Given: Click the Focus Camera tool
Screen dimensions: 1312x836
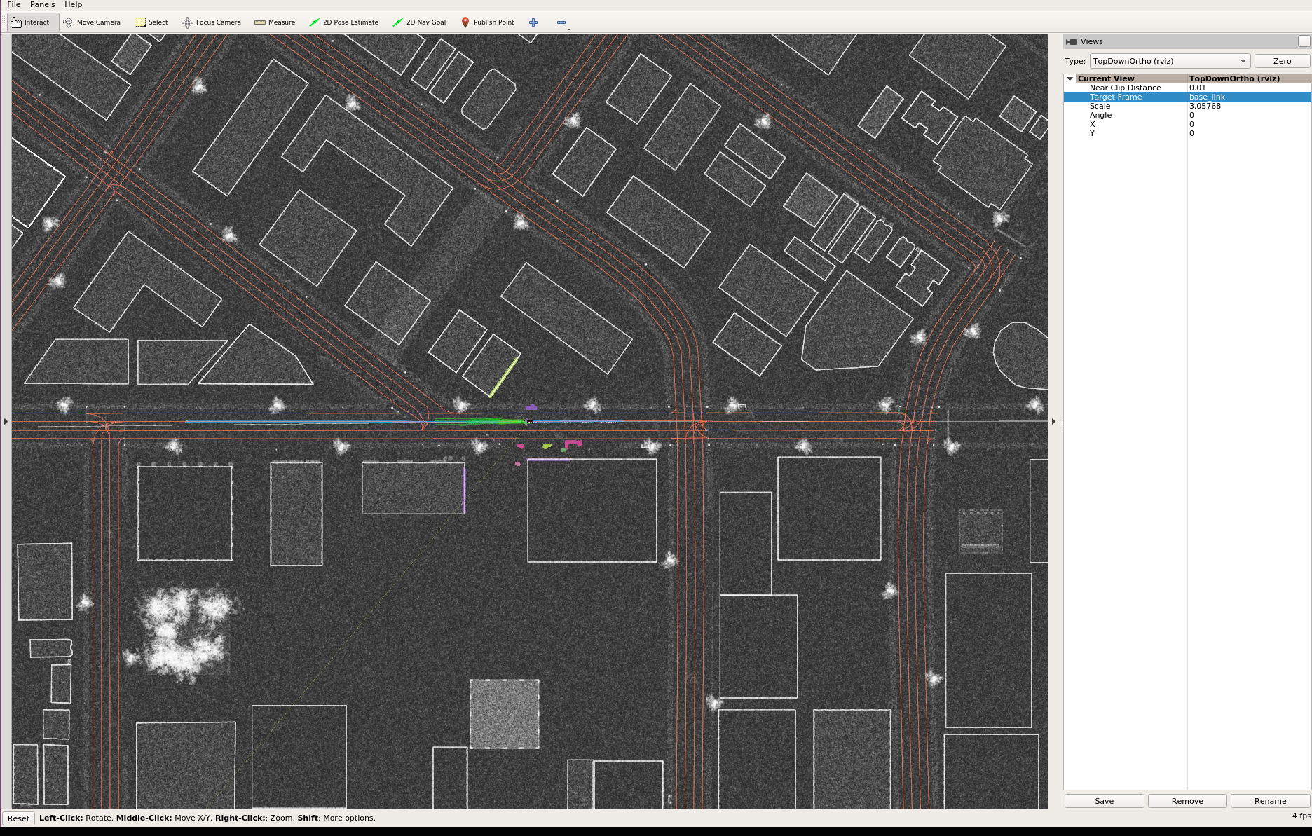Looking at the screenshot, I should [x=211, y=22].
